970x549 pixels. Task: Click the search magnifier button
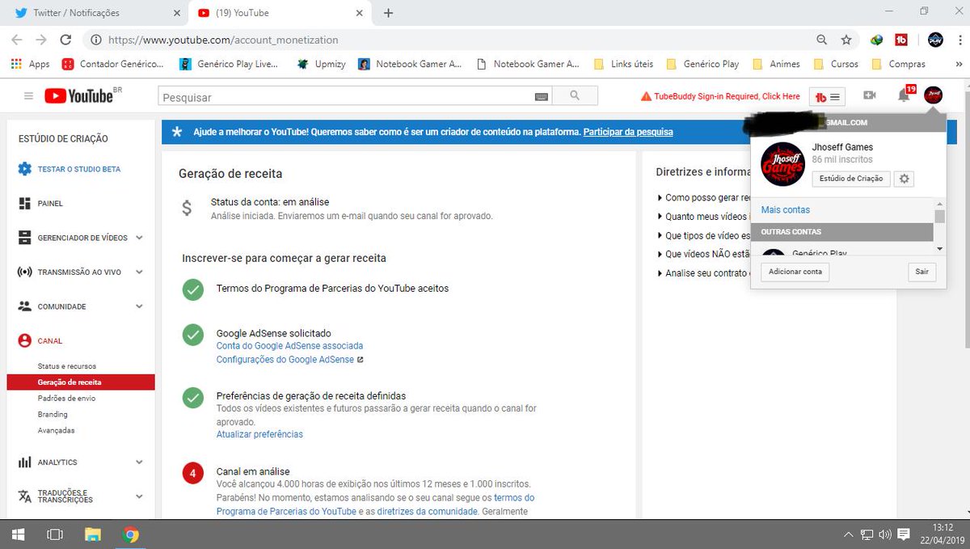[x=575, y=96]
